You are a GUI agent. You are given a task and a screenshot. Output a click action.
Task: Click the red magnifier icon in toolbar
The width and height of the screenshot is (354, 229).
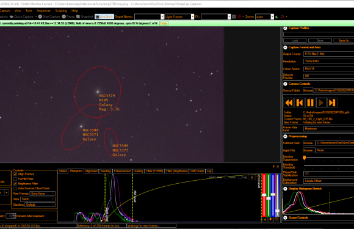pyautogui.click(x=282, y=16)
